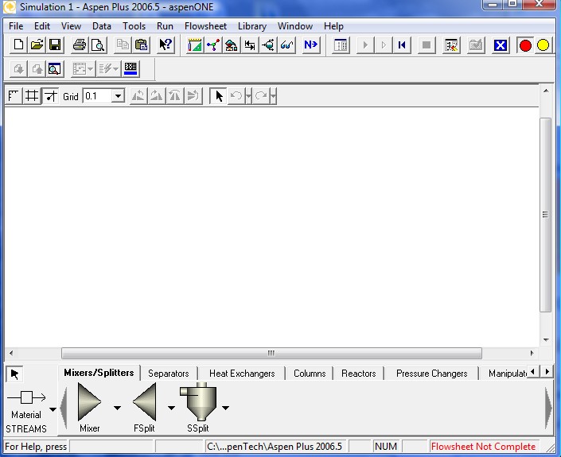Select the FSplit block icon
Screen dimensions: 561x457
click(144, 403)
